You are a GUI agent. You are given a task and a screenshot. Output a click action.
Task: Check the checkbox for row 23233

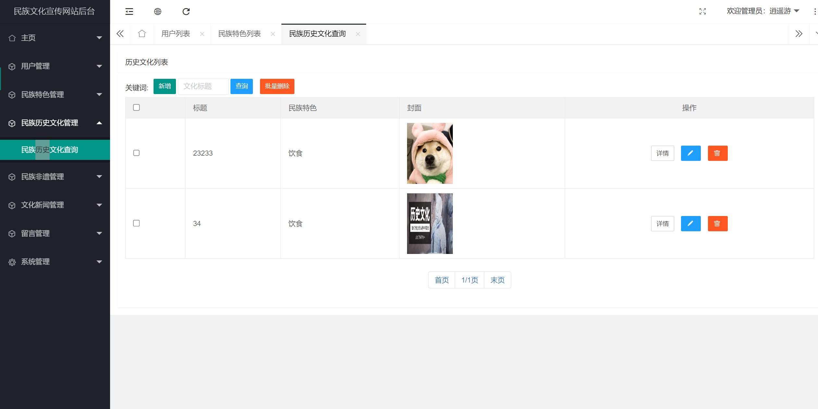(136, 153)
